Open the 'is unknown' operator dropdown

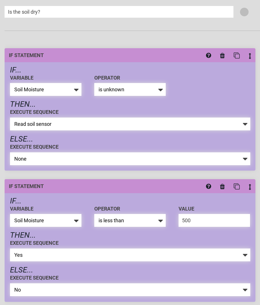tap(130, 90)
